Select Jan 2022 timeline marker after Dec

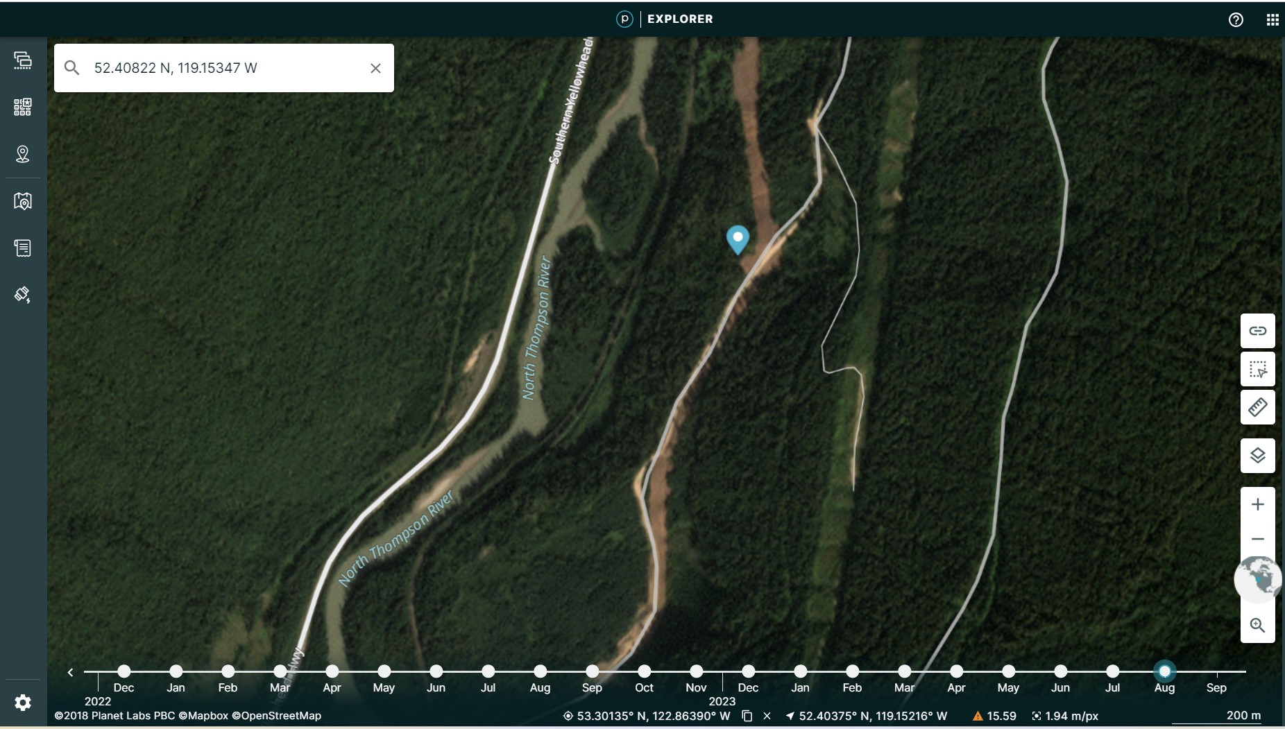coord(176,671)
